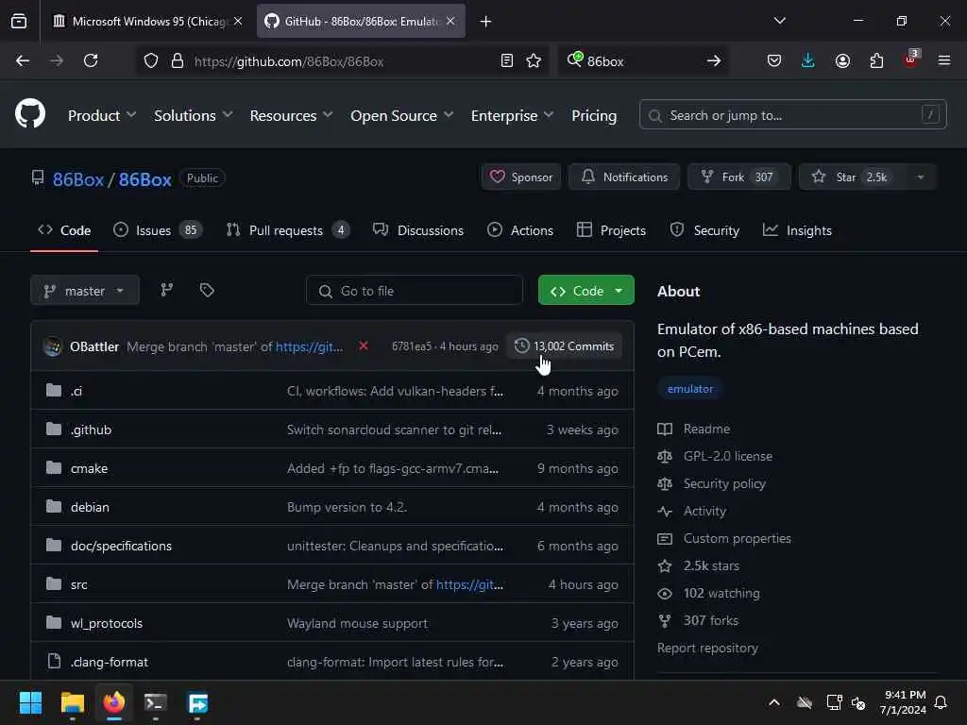
Task: Open the Readme link in About
Action: (706, 430)
